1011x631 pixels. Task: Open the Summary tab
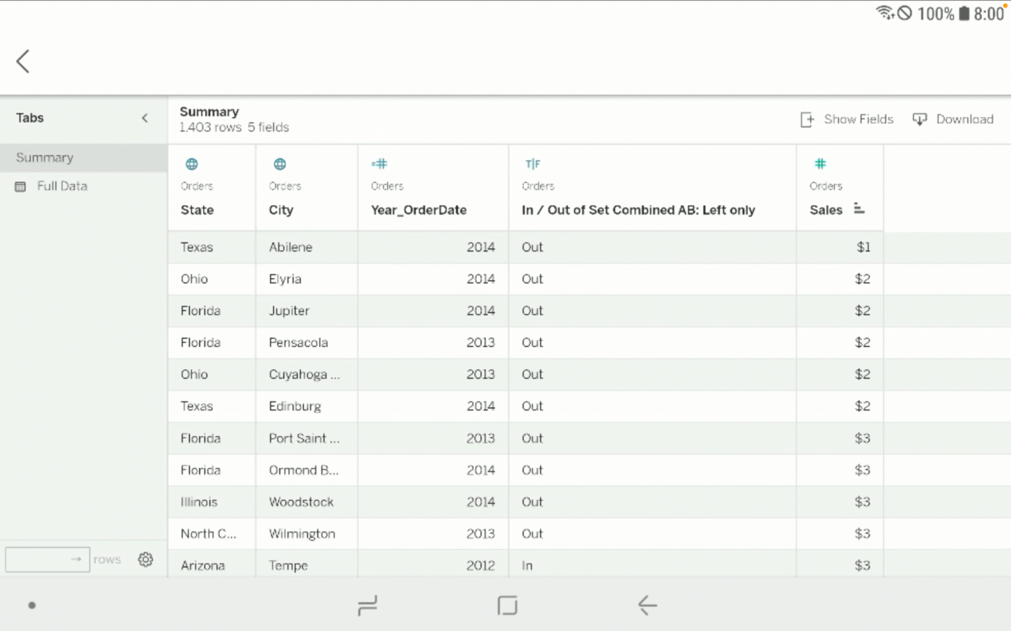click(44, 157)
